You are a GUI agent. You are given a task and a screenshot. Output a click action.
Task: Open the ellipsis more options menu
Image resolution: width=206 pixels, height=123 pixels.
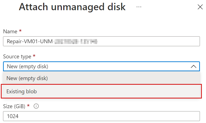(139, 7)
